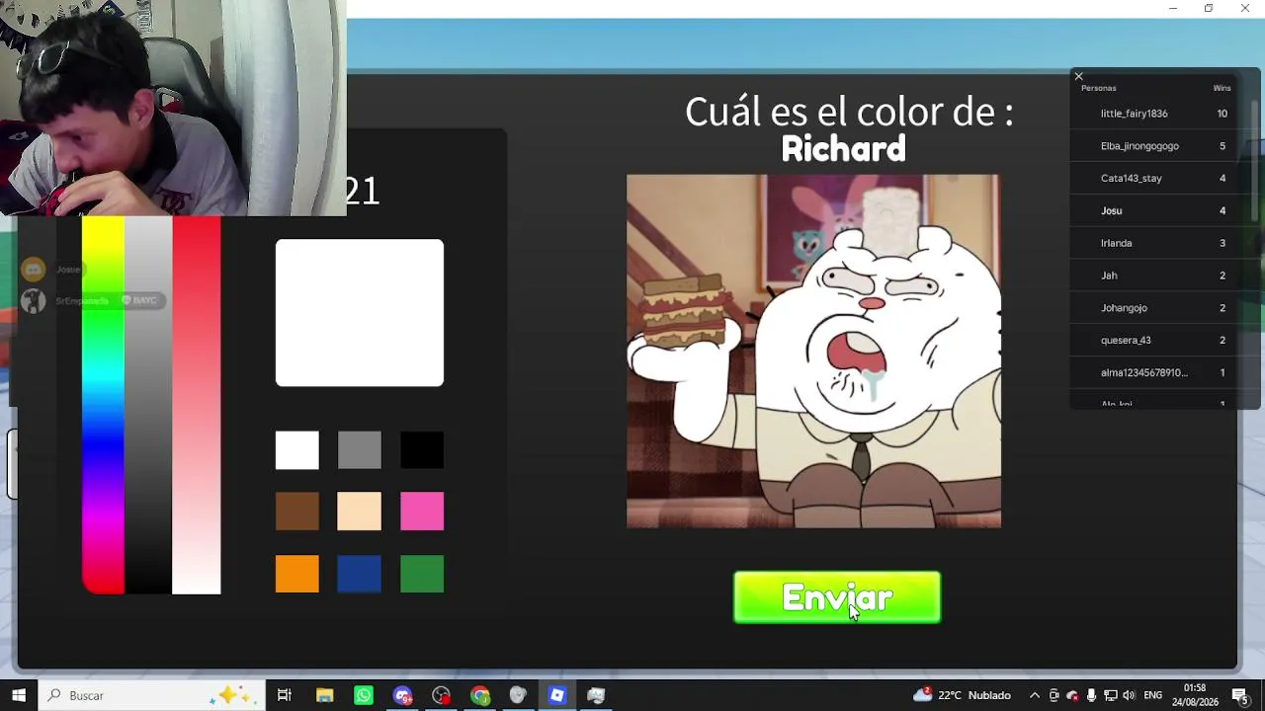Open the volume control tray icon
This screenshot has width=1265, height=711.
pos(1129,695)
